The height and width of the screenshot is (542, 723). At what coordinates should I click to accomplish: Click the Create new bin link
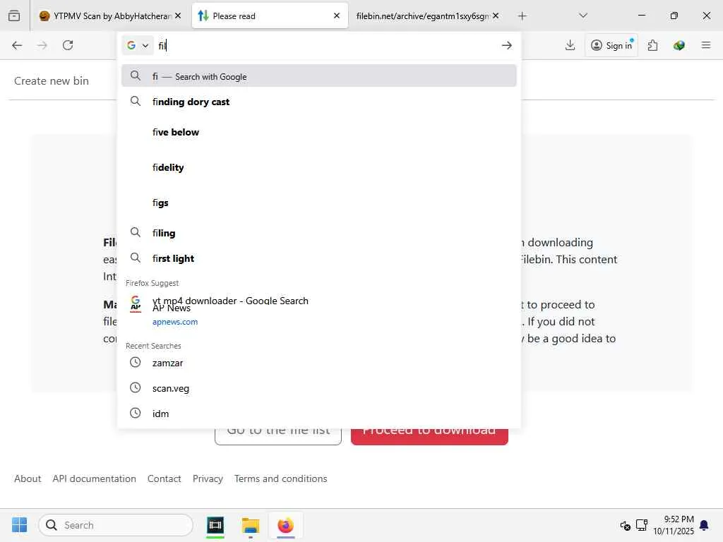coord(51,80)
